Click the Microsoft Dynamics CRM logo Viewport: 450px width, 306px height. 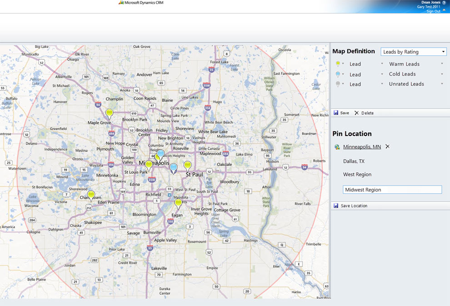click(x=141, y=3)
